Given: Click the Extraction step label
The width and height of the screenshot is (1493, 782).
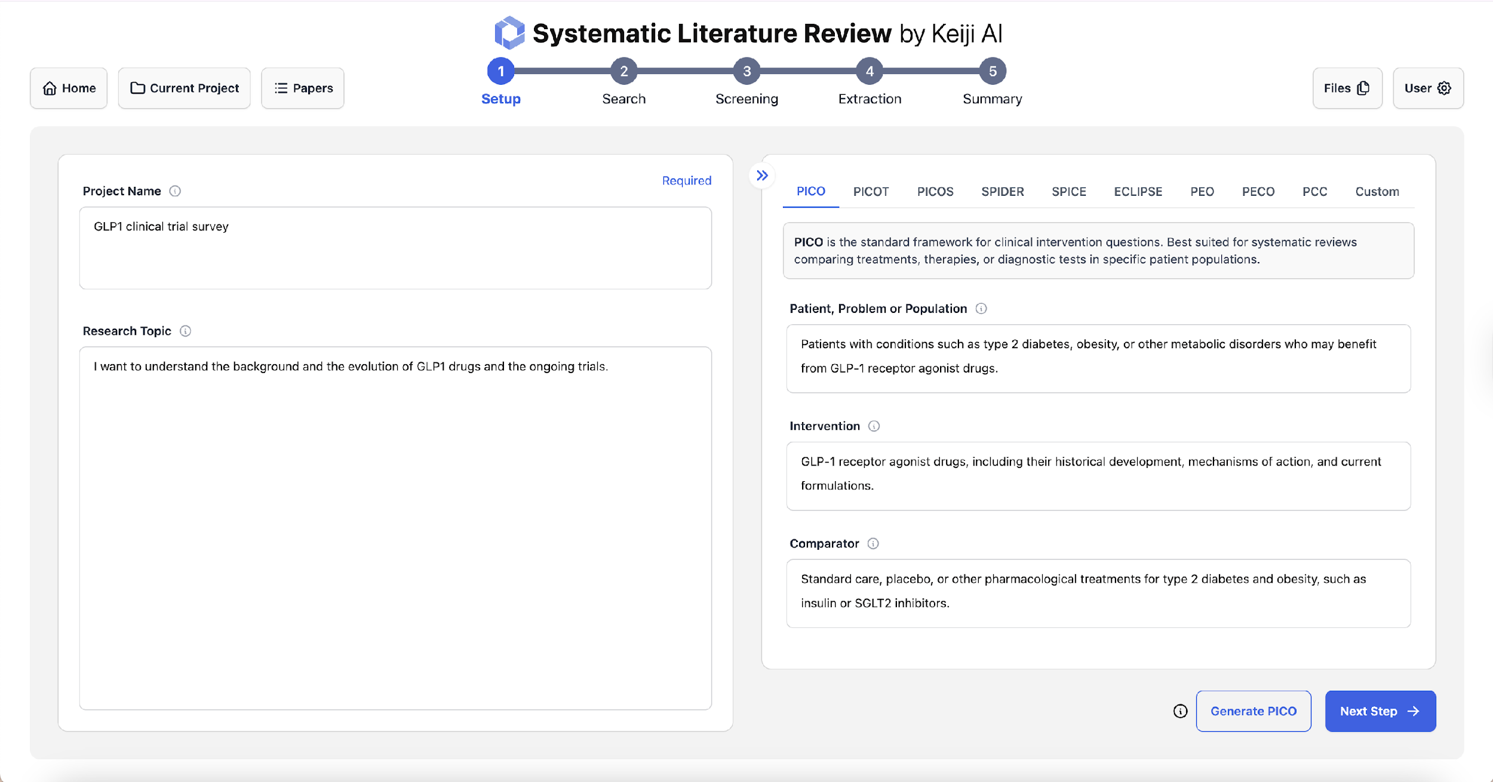Looking at the screenshot, I should [x=870, y=99].
